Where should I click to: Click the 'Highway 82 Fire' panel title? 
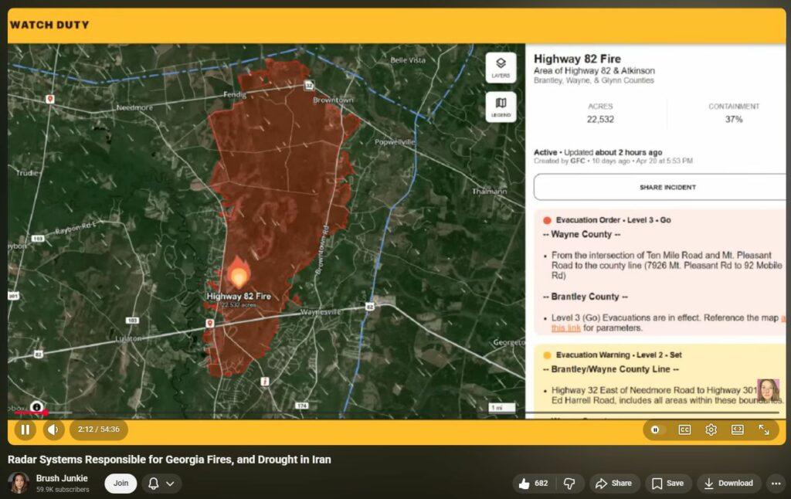[x=577, y=59]
